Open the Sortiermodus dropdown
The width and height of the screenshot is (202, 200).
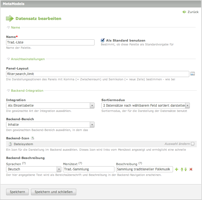tap(145, 106)
